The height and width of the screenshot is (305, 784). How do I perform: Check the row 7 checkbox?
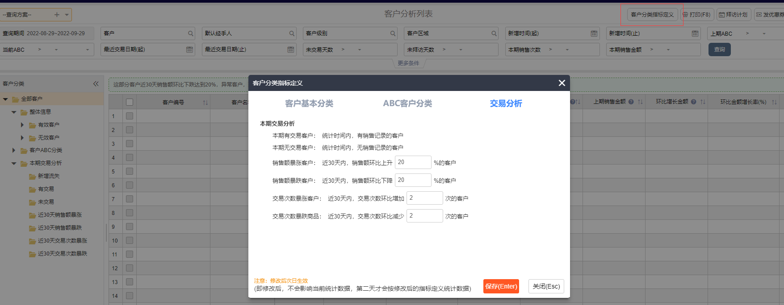tap(130, 199)
